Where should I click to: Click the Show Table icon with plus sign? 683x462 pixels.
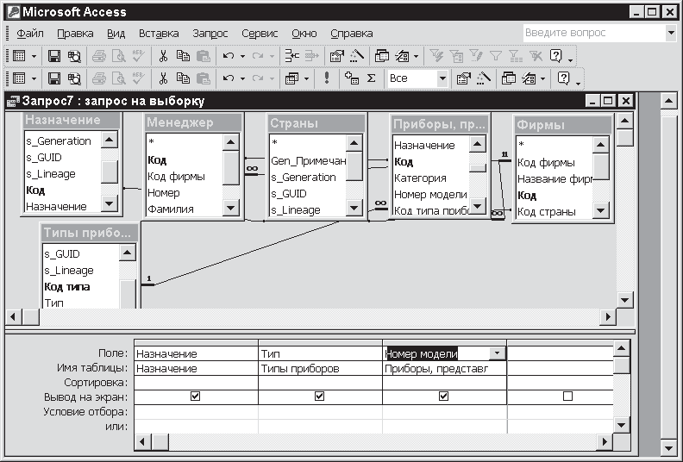(x=351, y=78)
